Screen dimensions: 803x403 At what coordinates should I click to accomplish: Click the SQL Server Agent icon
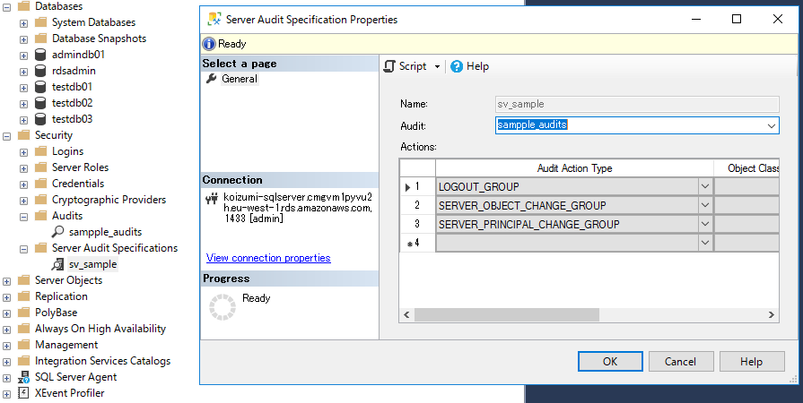pos(23,377)
